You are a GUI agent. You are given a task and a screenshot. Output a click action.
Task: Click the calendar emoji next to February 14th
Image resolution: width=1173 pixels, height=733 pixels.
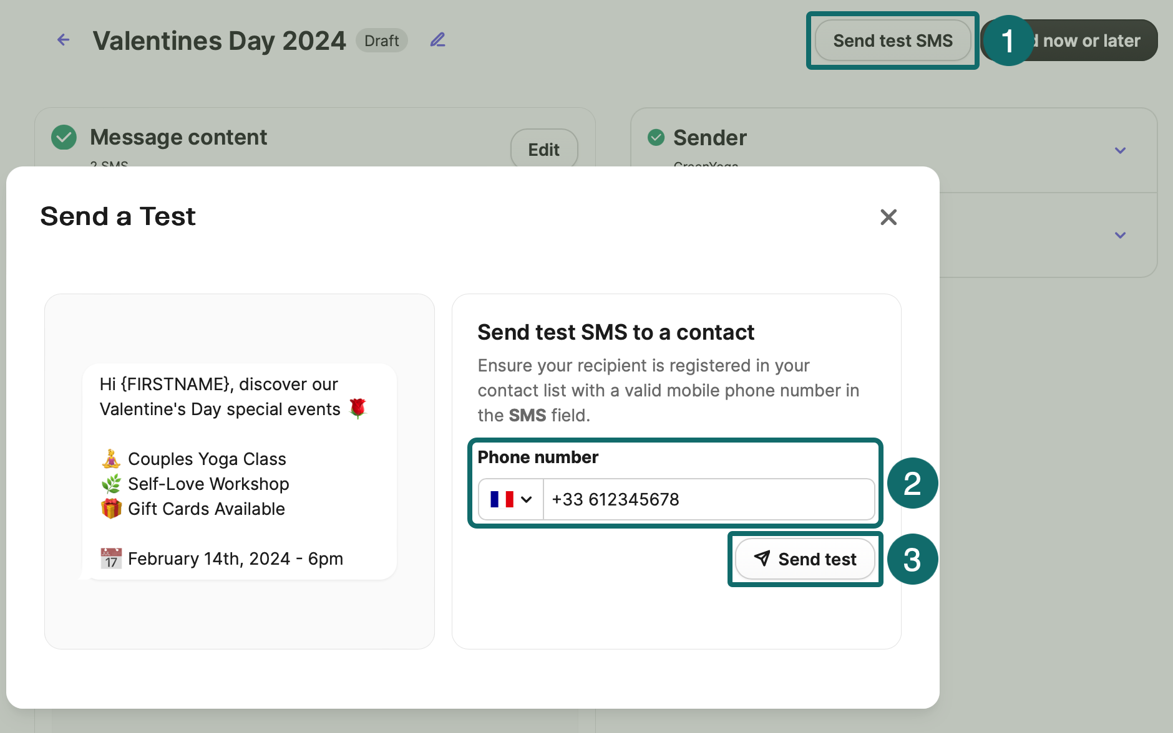[110, 558]
